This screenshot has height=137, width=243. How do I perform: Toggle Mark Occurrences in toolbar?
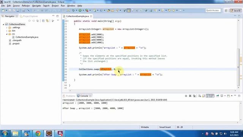click(x=129, y=10)
